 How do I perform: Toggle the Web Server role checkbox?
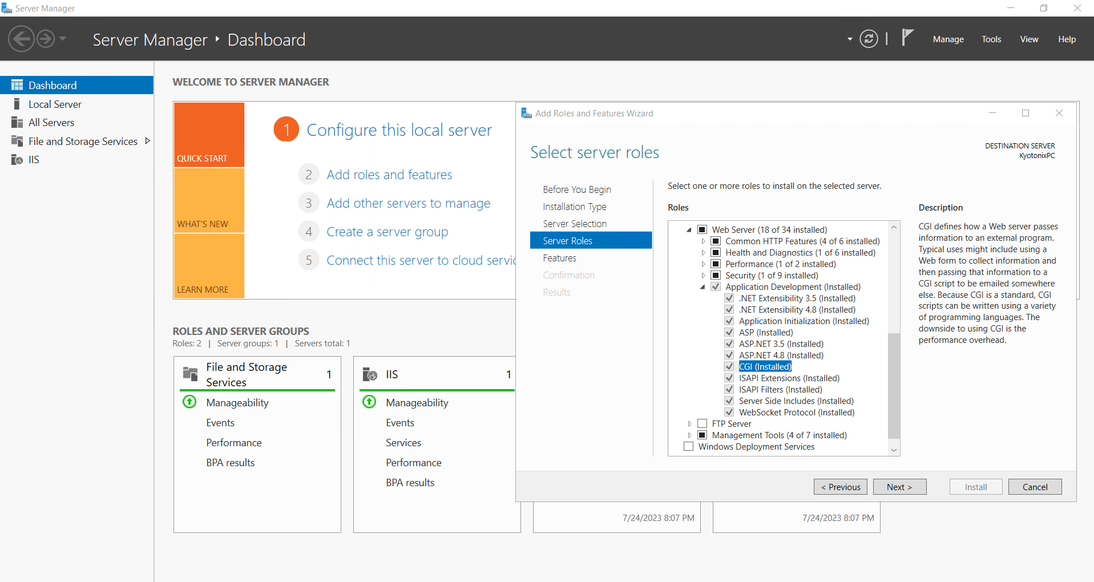click(x=703, y=229)
